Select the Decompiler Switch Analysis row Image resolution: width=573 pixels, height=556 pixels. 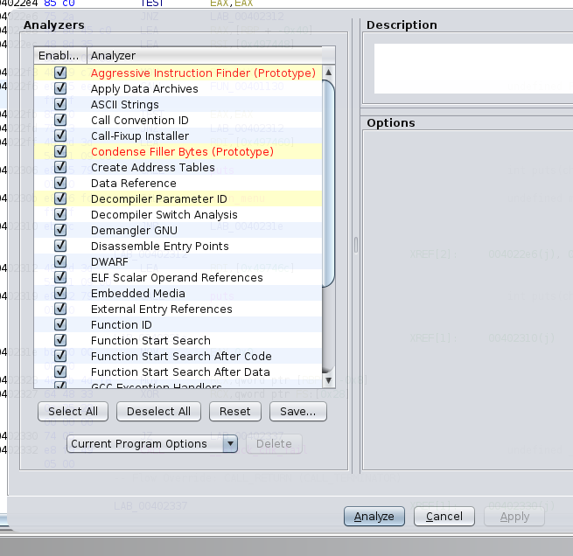pos(164,215)
